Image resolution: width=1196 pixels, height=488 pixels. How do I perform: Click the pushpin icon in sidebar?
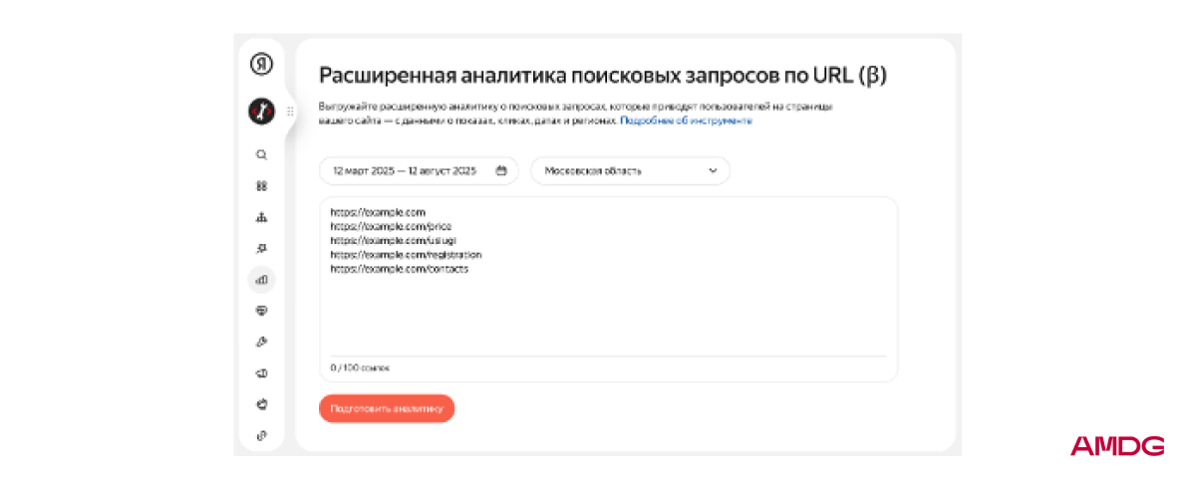click(x=261, y=249)
